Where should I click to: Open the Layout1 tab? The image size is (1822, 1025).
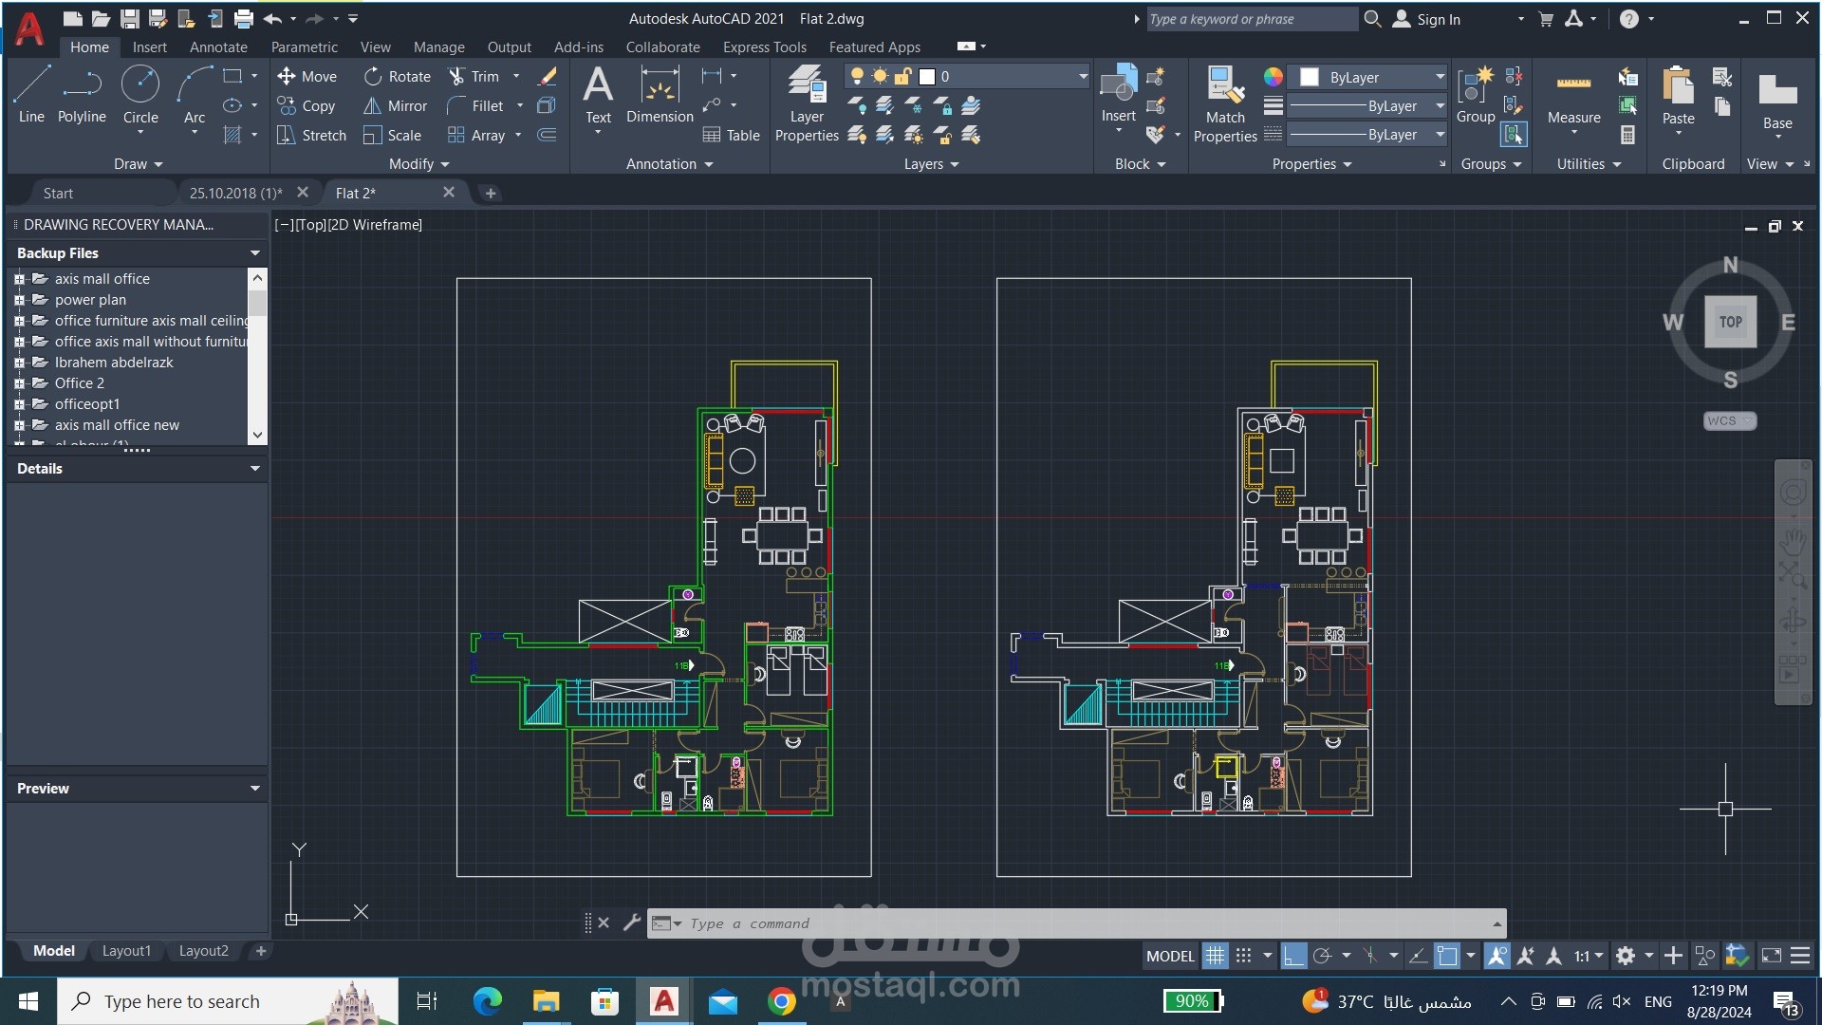click(126, 951)
